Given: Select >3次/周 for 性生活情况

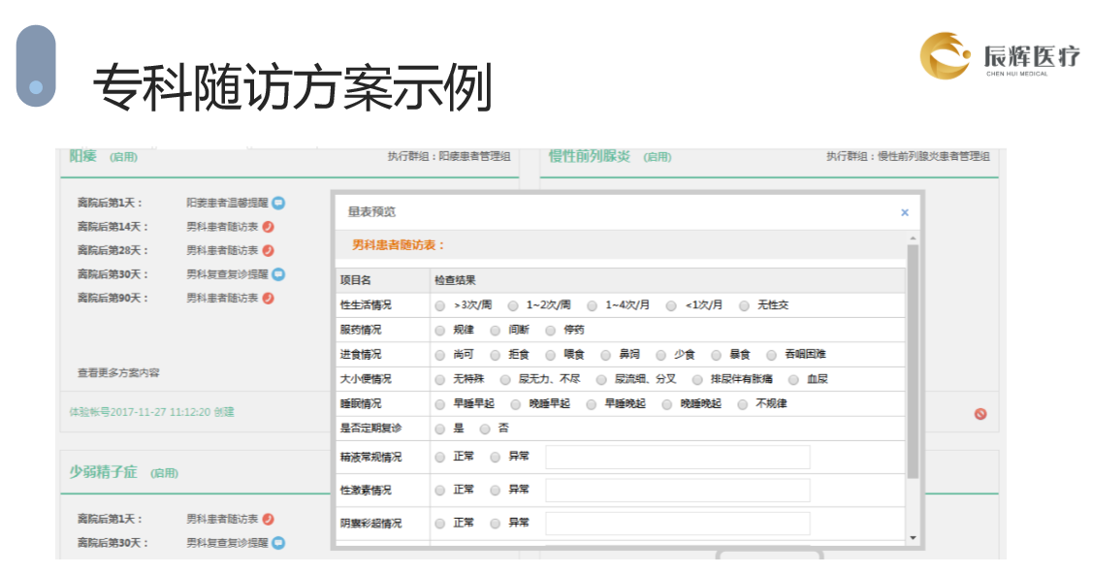Looking at the screenshot, I should pyautogui.click(x=440, y=305).
